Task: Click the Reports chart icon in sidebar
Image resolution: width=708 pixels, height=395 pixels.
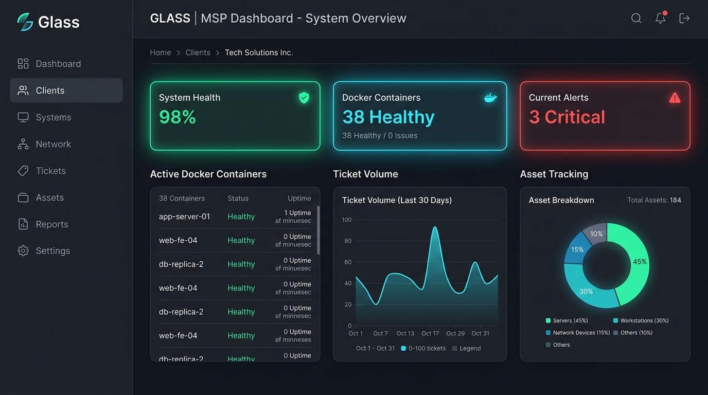Action: [23, 224]
